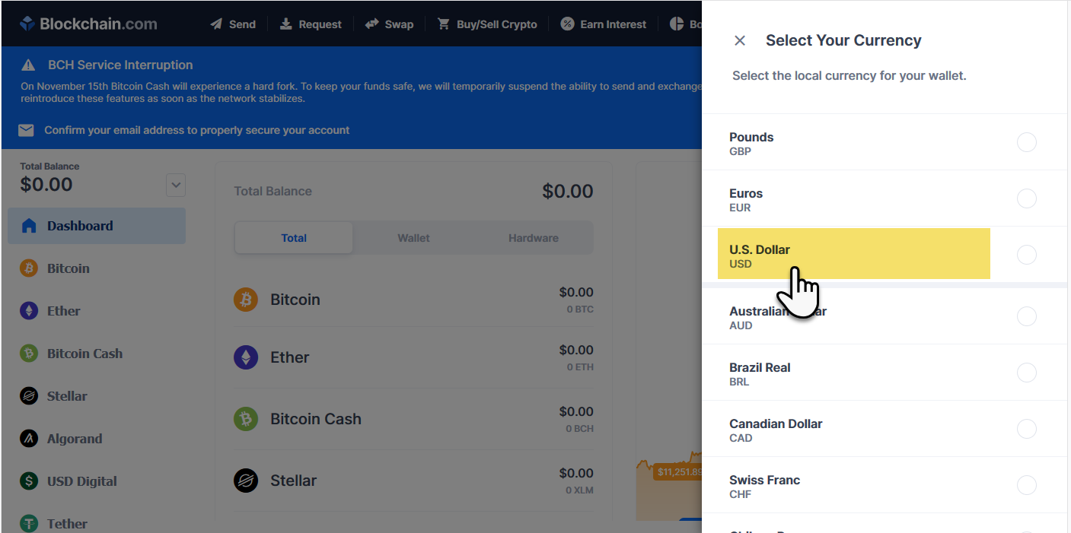The height and width of the screenshot is (533, 1071).
Task: Select the Canadian Dollar radio button
Action: click(1027, 429)
